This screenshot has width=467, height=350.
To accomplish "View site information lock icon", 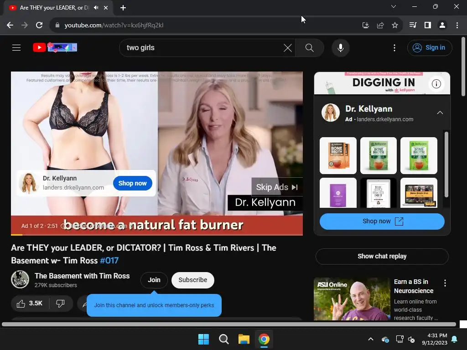I will (57, 26).
